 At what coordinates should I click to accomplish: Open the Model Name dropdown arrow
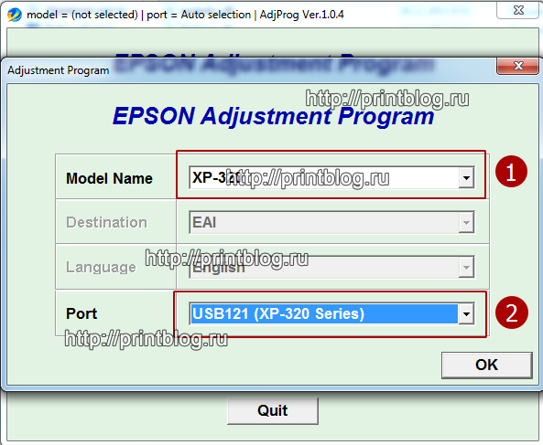pyautogui.click(x=466, y=178)
